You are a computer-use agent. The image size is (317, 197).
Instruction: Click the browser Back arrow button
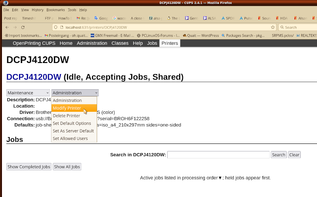[7, 27]
